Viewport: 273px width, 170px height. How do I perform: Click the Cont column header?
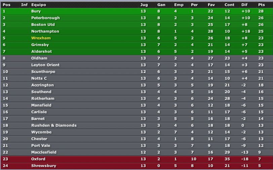click(x=229, y=5)
